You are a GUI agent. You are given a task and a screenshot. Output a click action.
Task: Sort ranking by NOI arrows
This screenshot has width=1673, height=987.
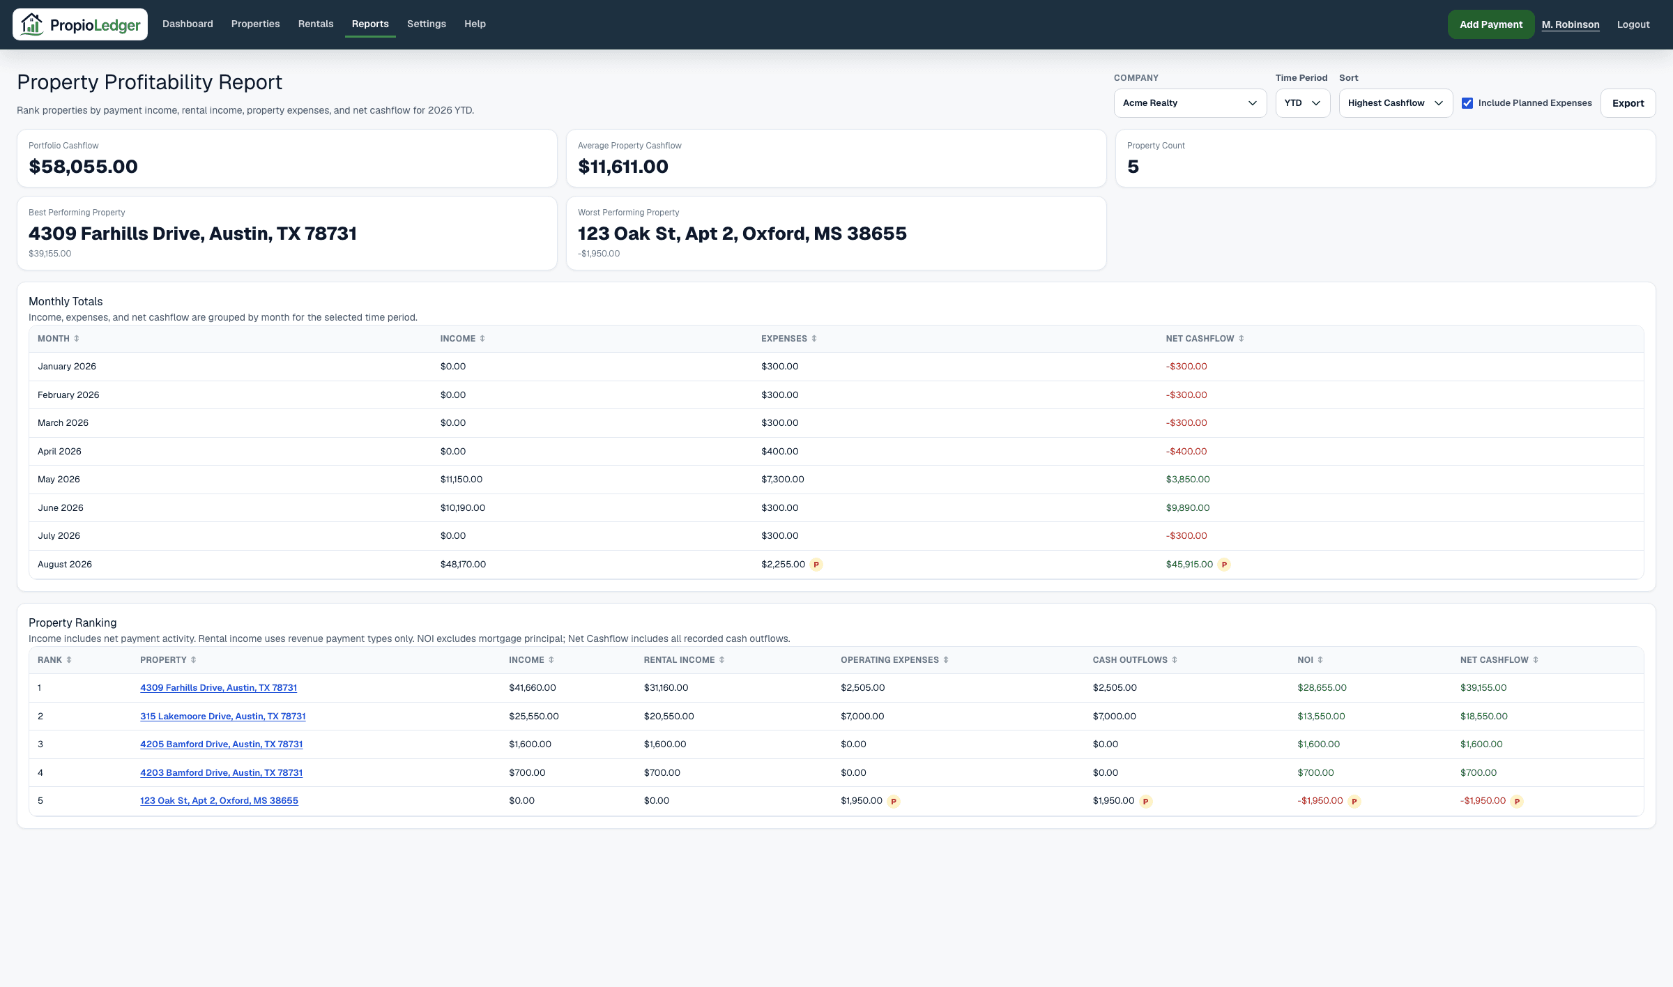[x=1320, y=660]
